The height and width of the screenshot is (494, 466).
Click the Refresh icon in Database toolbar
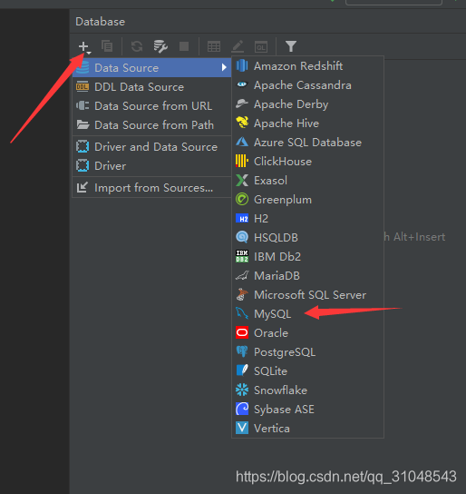coord(137,46)
